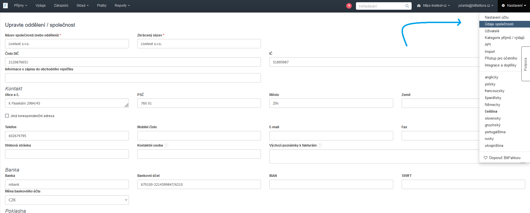Focus the Zkrácený název field
This screenshot has width=530, height=213.
pos(199,44)
